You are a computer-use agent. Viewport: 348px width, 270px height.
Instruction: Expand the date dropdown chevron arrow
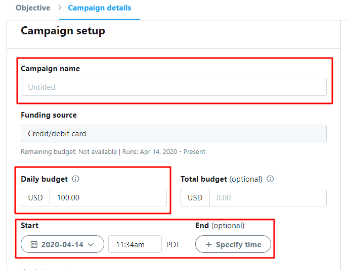point(91,245)
